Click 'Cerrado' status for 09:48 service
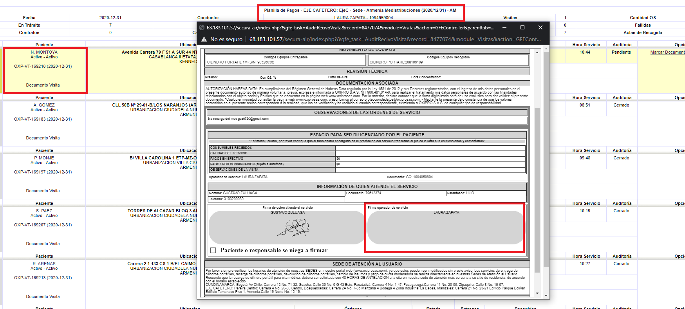 pyautogui.click(x=622, y=158)
